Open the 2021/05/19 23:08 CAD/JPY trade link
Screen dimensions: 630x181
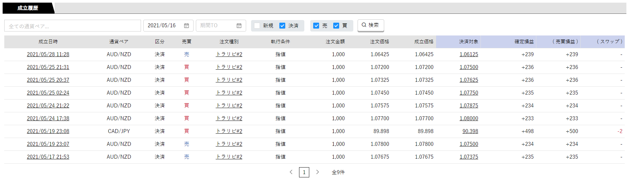[48, 131]
